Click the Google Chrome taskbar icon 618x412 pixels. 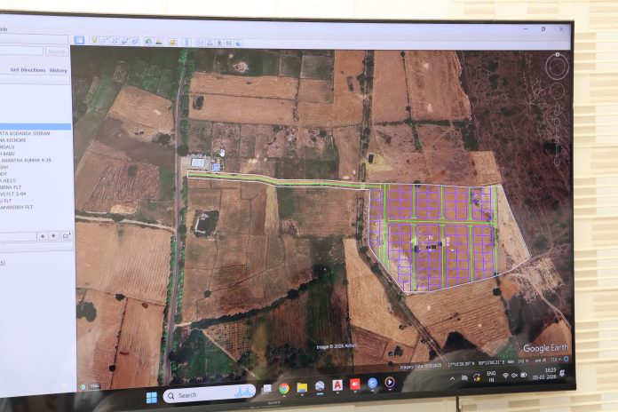(283, 388)
